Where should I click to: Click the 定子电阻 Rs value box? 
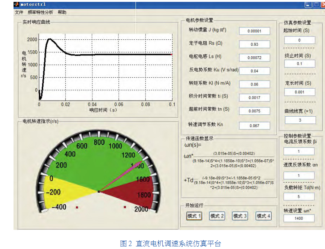254,44
